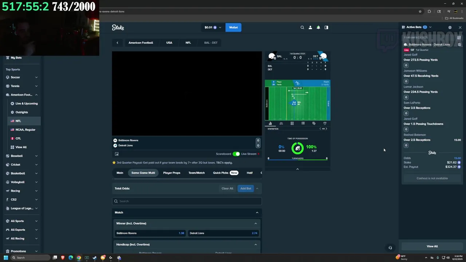Collapse Winner (Incl. Overtime) market

coord(256,223)
